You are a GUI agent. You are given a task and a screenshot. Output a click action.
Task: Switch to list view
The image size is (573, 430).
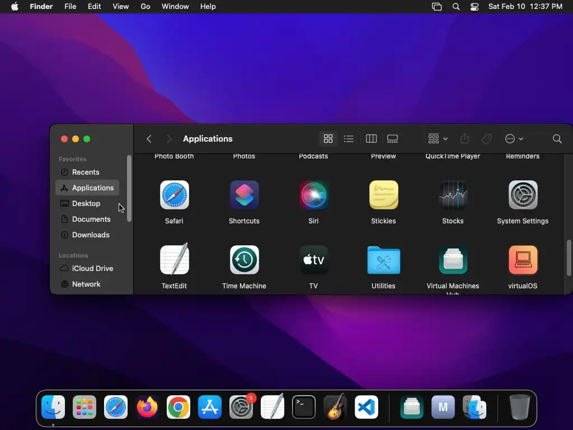[349, 139]
